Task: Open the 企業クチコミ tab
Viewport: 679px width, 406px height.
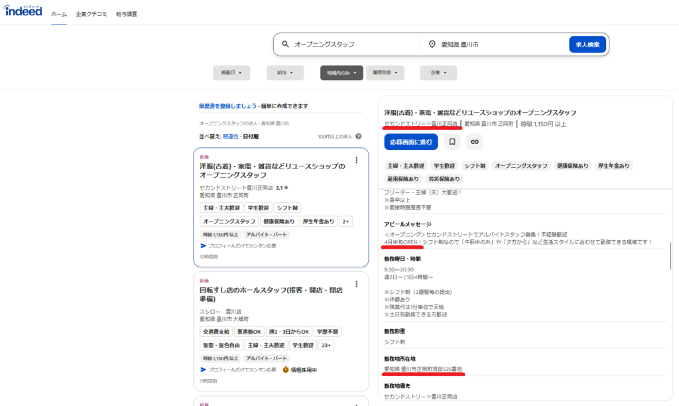Action: click(x=92, y=14)
